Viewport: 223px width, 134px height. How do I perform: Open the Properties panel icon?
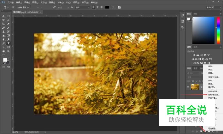[183, 22]
